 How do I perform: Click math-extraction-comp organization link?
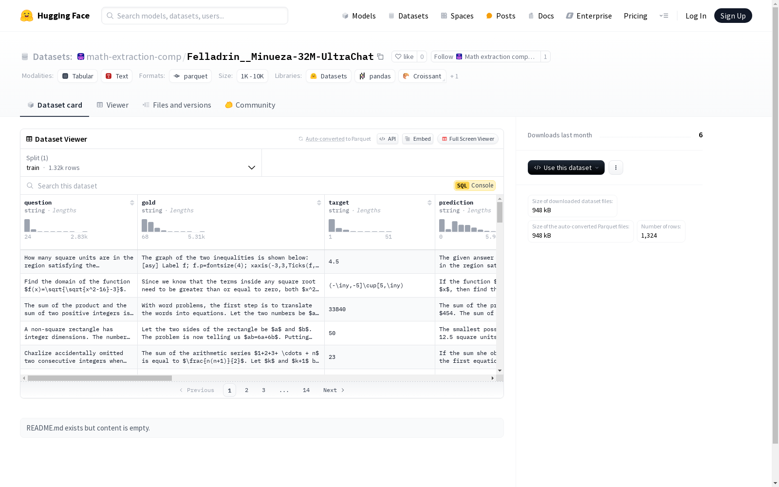pyautogui.click(x=134, y=56)
